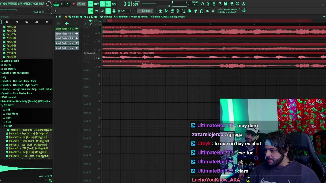Select the slice tool in playlist toolbar
Screen dimensions: 326x183
tap(85, 17)
